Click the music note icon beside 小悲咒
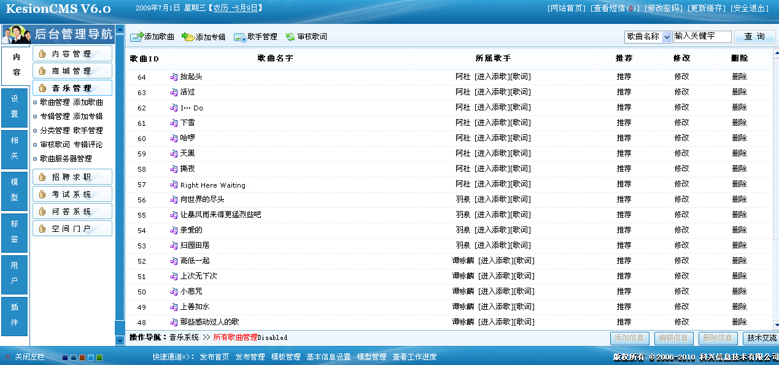The height and width of the screenshot is (365, 779). [174, 291]
